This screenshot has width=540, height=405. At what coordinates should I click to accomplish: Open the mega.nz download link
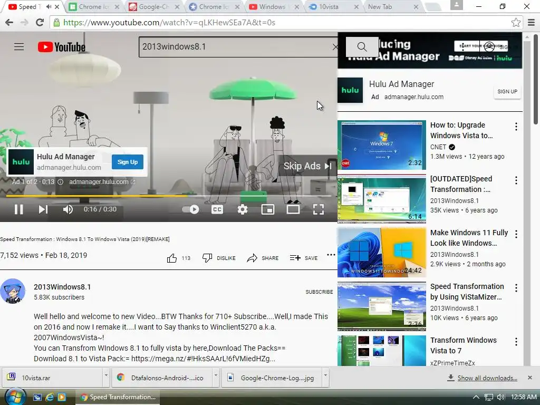pyautogui.click(x=203, y=359)
